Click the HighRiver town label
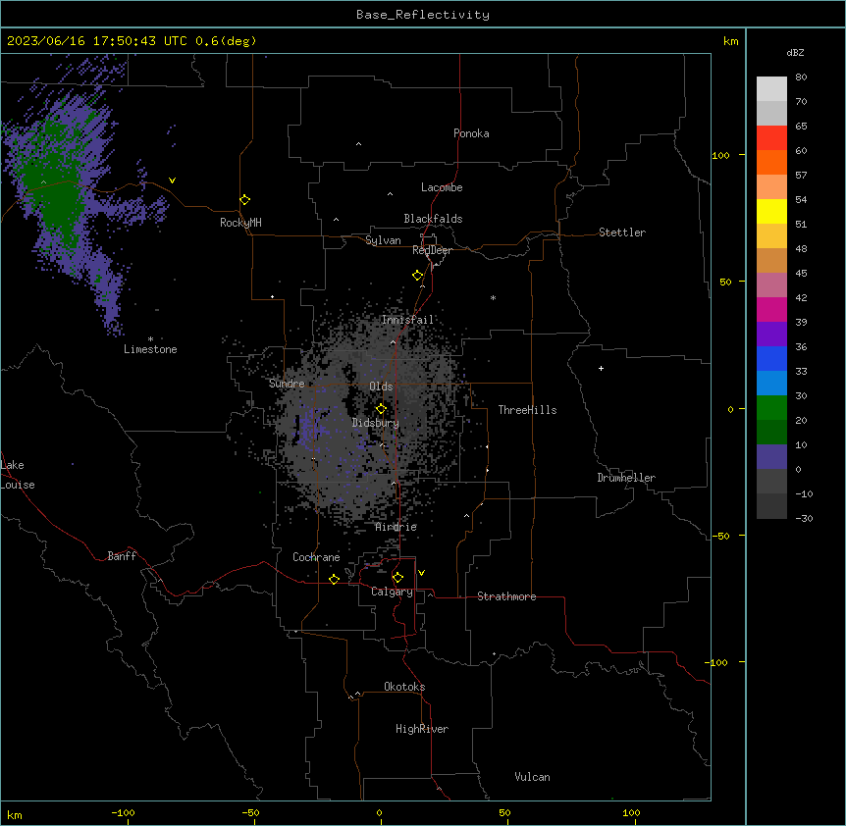846x826 pixels. pyautogui.click(x=422, y=729)
